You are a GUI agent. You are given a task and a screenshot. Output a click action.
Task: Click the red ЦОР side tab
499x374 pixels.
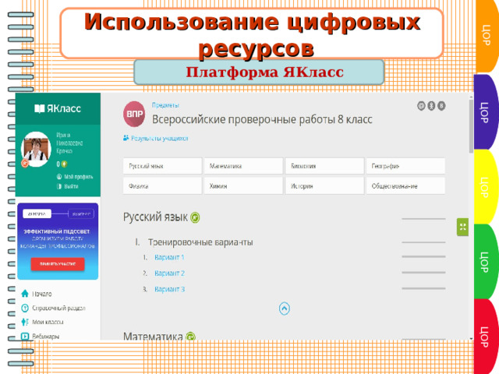[x=486, y=337]
